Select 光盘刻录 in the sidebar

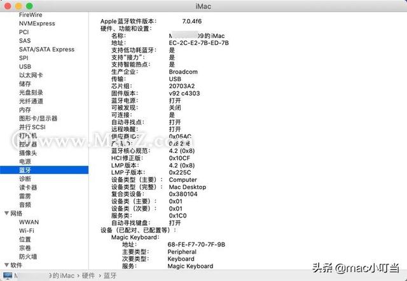(x=31, y=93)
